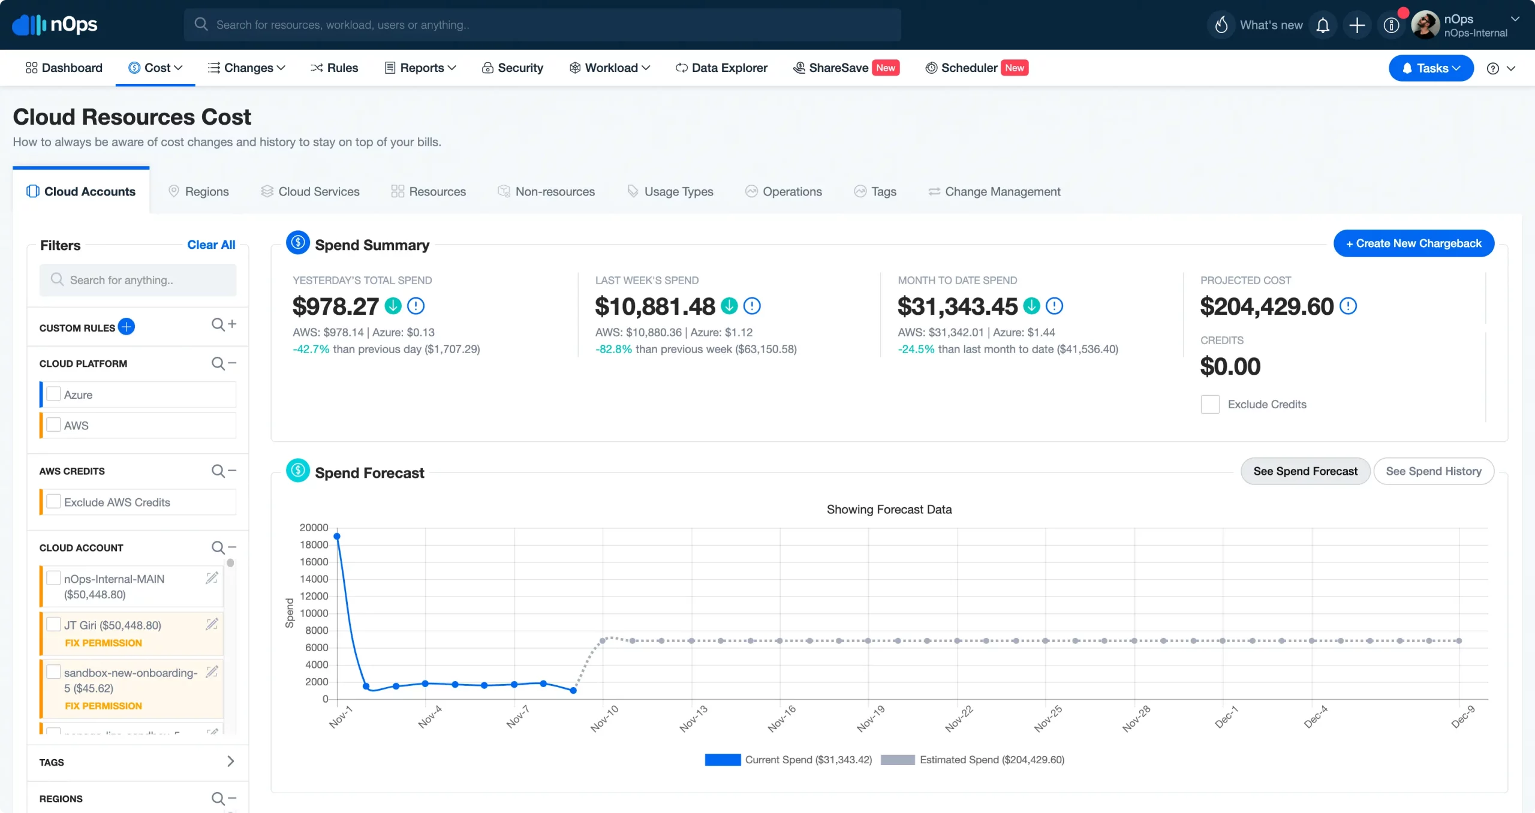The image size is (1535, 813).
Task: Collapse the REGIONS filter section
Action: pos(232,799)
